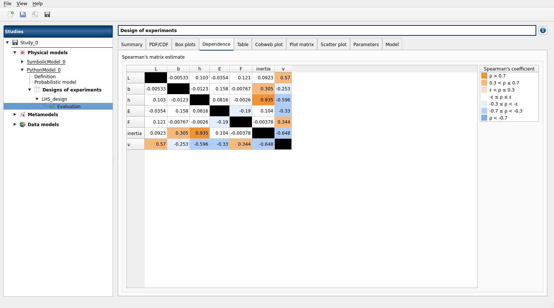Collapse the Study_0 tree node
Viewport: 554px width, 308px height.
coord(7,42)
